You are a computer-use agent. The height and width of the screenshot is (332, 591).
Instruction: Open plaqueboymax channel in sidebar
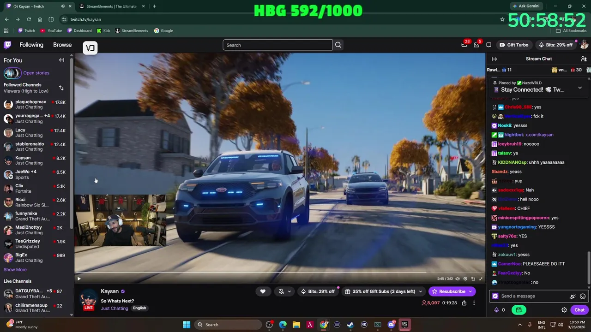click(x=36, y=105)
